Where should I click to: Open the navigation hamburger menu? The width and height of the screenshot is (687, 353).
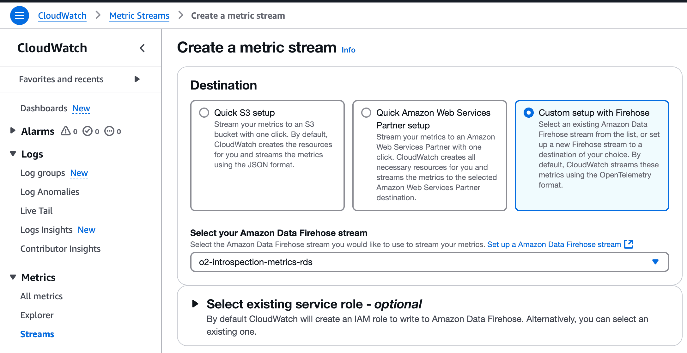pos(19,15)
